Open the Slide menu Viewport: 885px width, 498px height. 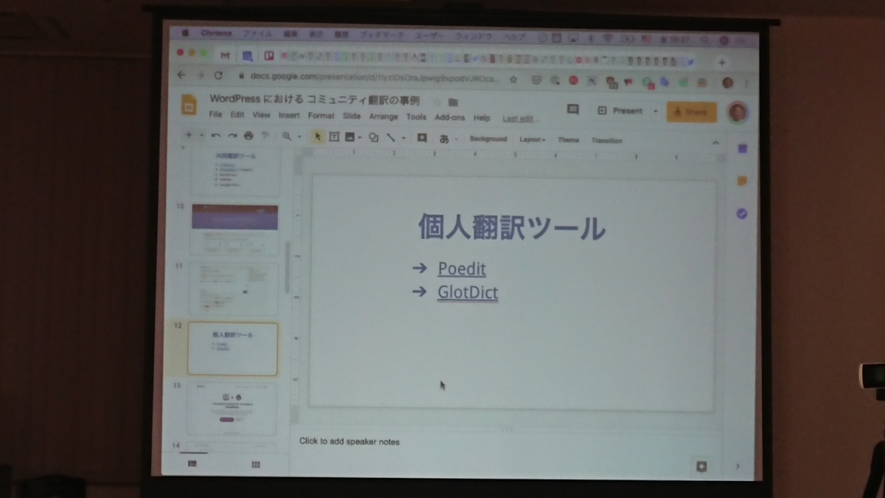pos(352,117)
